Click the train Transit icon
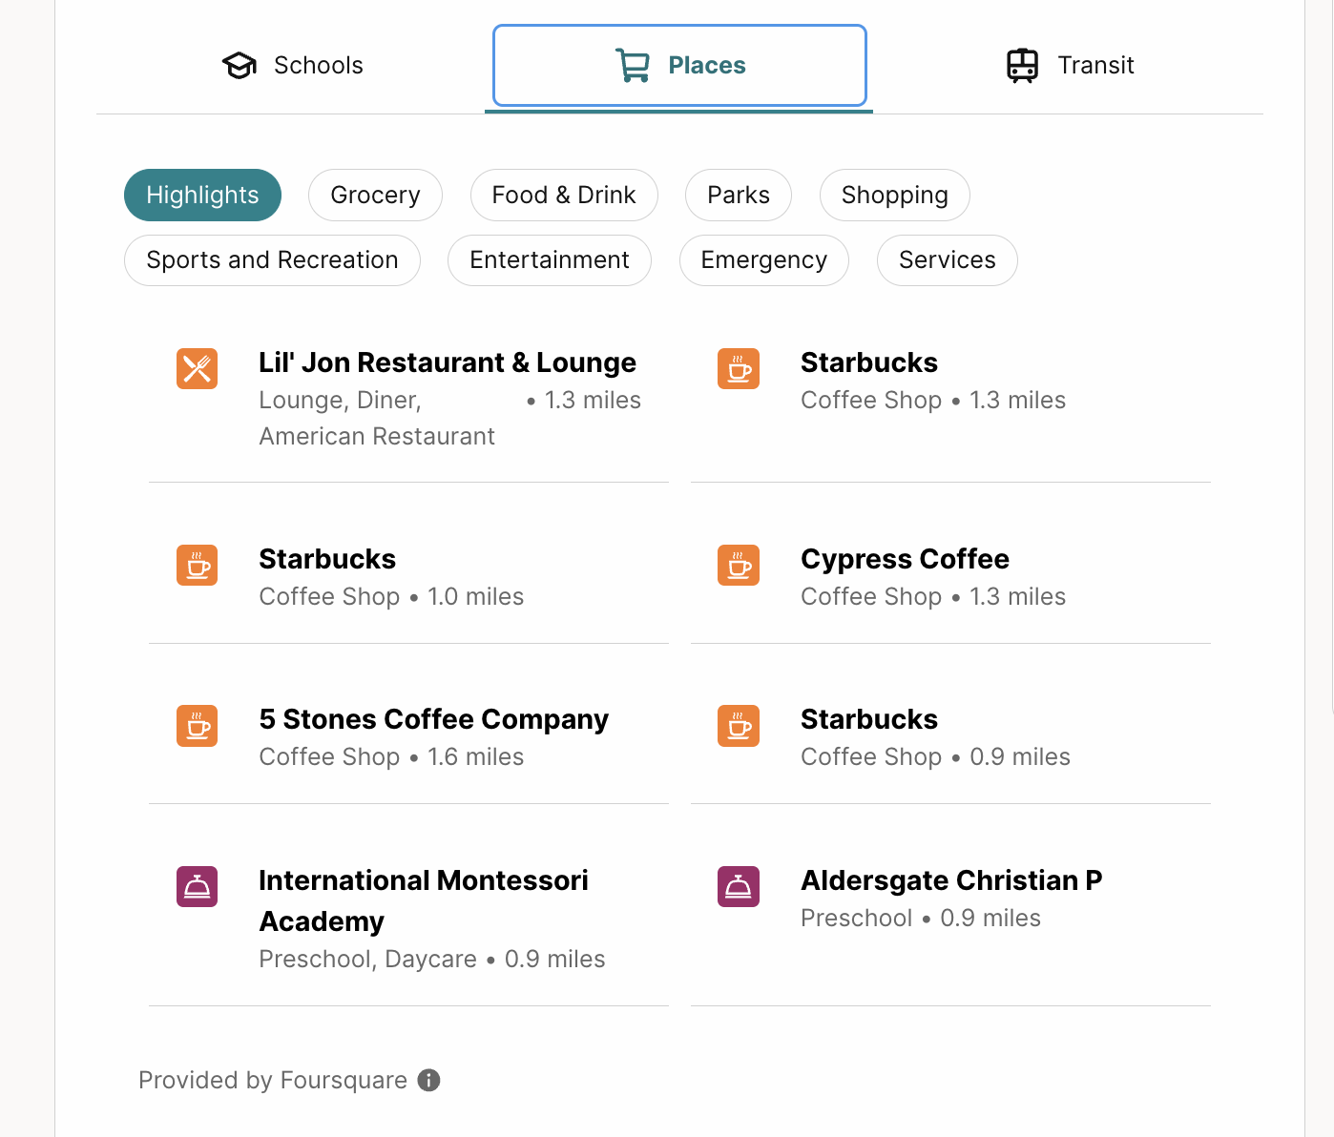The height and width of the screenshot is (1137, 1334). point(1023,65)
